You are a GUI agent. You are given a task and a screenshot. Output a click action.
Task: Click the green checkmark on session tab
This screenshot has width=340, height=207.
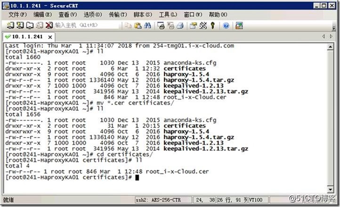[8, 37]
